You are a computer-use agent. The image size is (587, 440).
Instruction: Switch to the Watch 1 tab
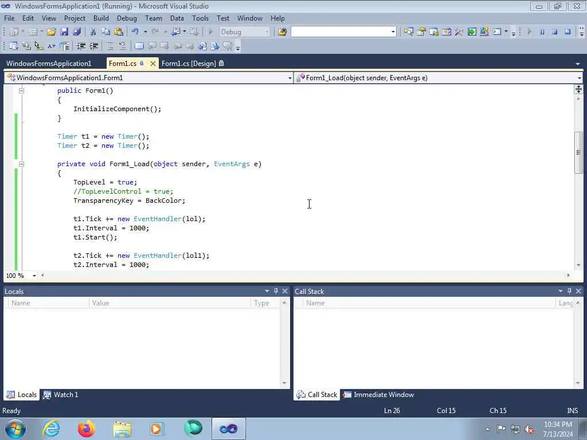point(60,394)
